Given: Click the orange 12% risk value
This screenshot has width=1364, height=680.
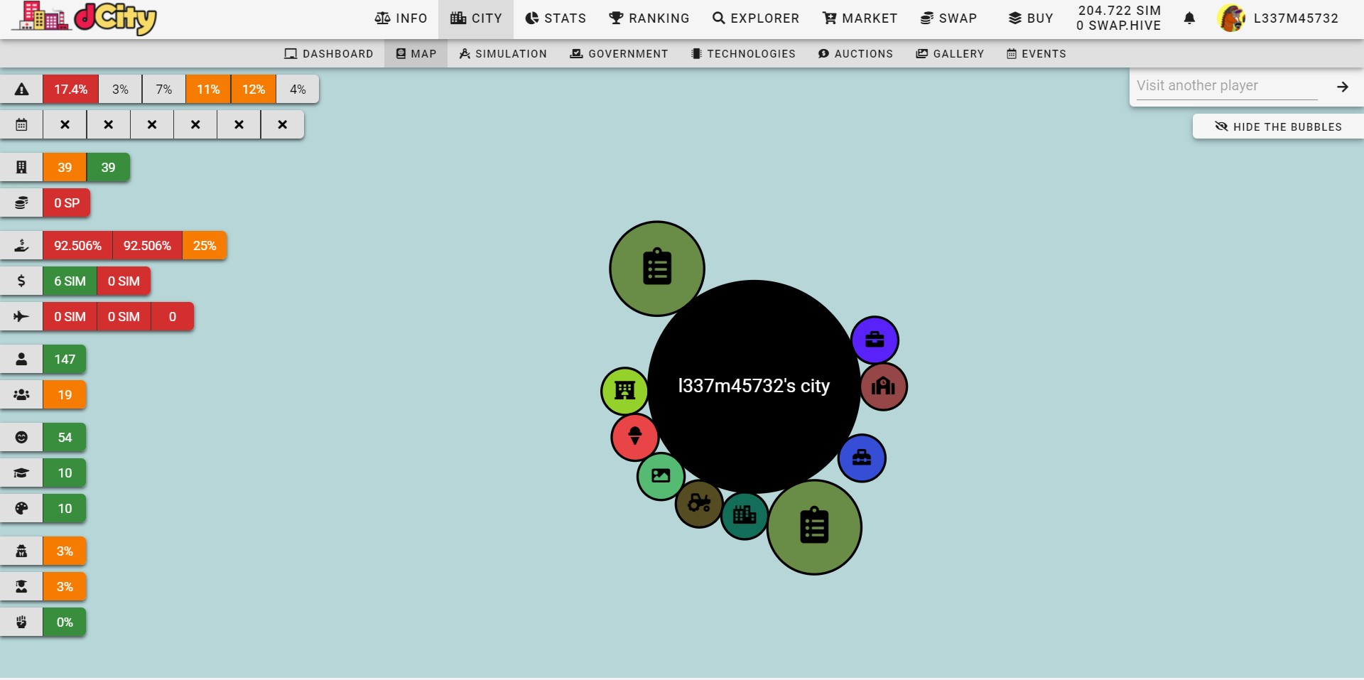Looking at the screenshot, I should [254, 90].
